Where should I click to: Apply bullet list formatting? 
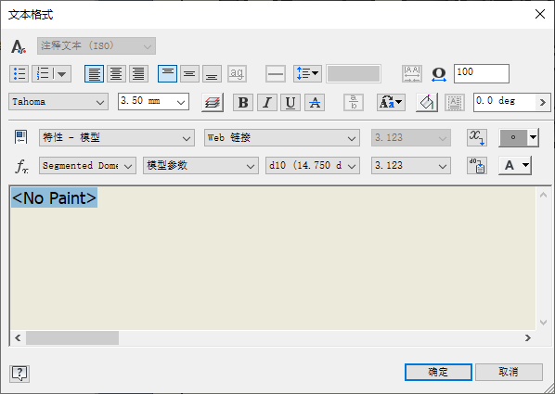click(x=19, y=73)
